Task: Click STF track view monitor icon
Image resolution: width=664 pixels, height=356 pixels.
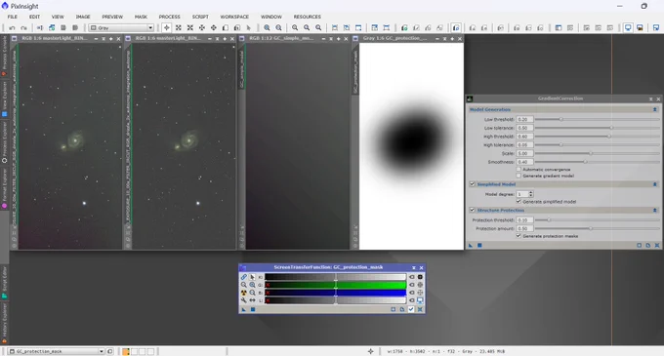Action: (420, 300)
